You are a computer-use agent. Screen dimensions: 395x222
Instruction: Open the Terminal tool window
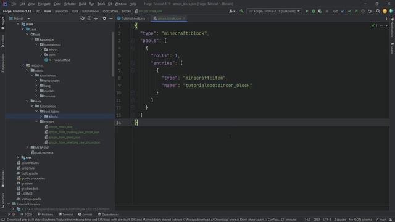pos(66,215)
